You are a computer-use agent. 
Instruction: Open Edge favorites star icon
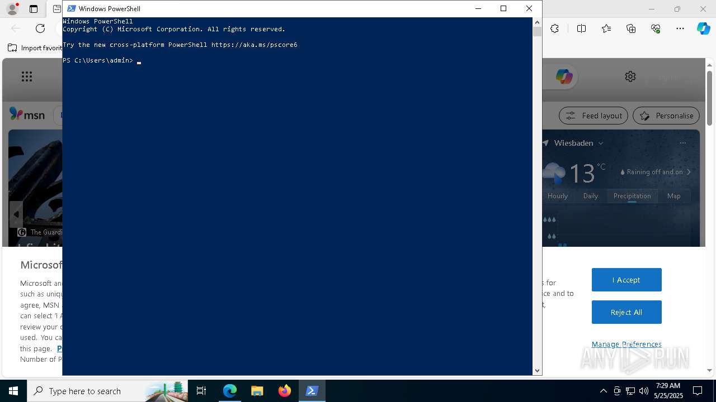pos(606,28)
